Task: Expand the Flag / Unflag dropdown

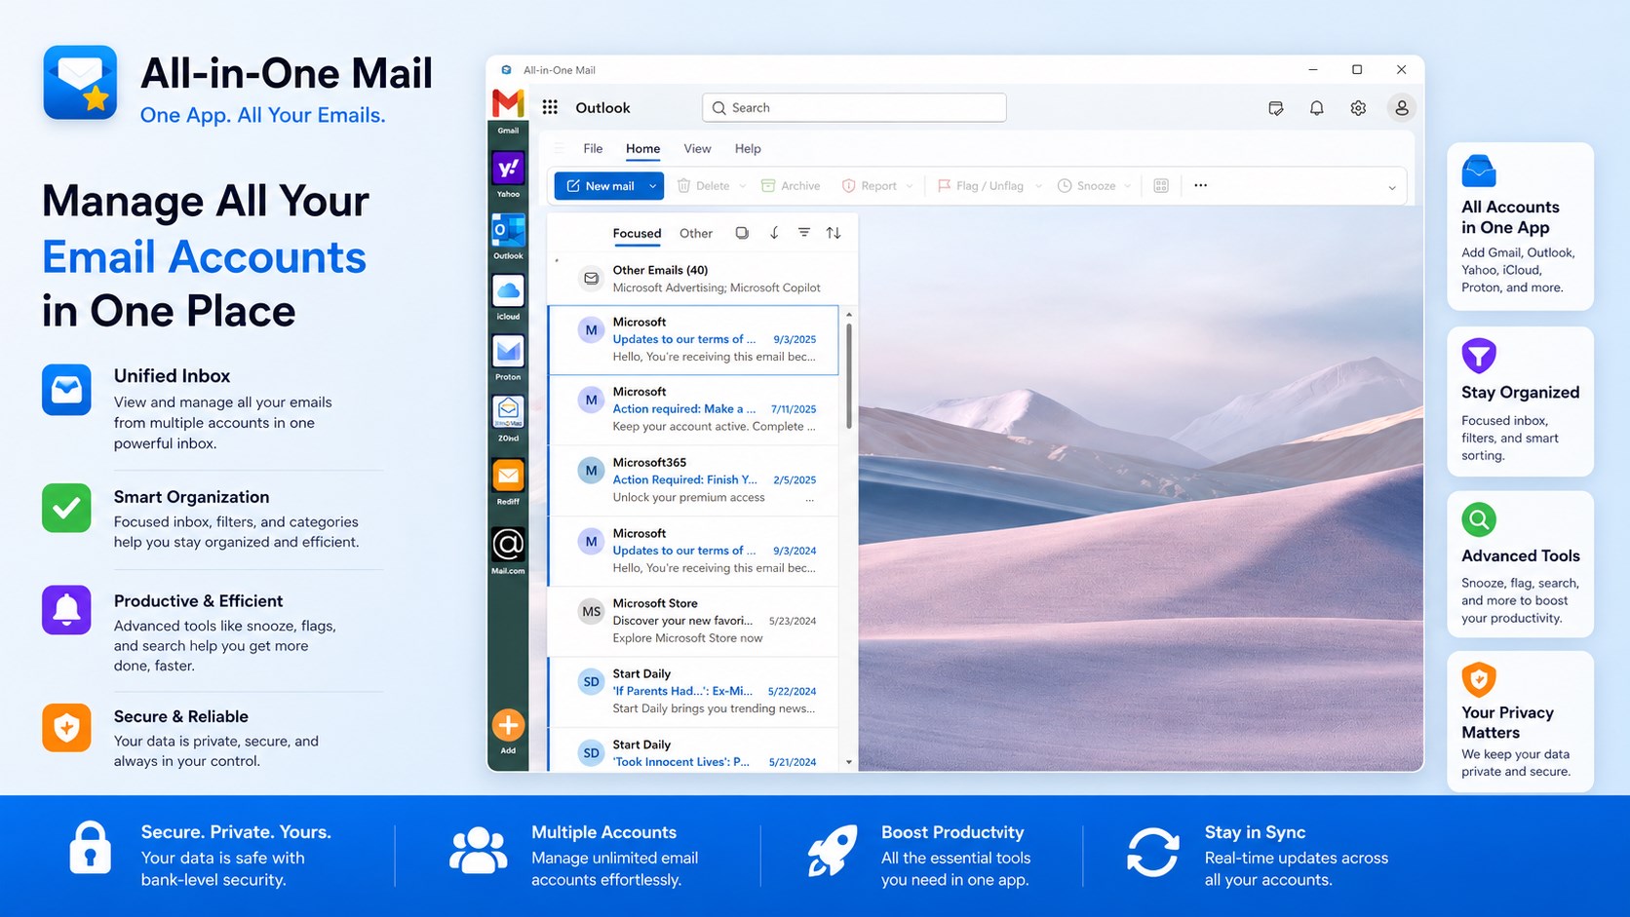Action: (x=1038, y=186)
